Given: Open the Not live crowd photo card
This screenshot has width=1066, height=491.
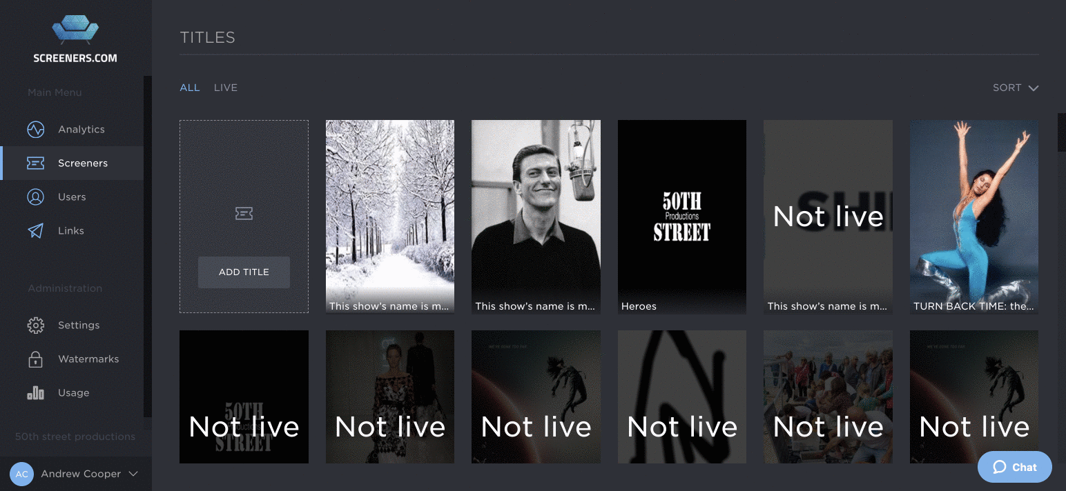Looking at the screenshot, I should point(828,397).
